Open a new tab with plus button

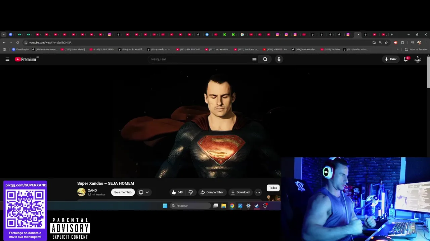pyautogui.click(x=391, y=34)
